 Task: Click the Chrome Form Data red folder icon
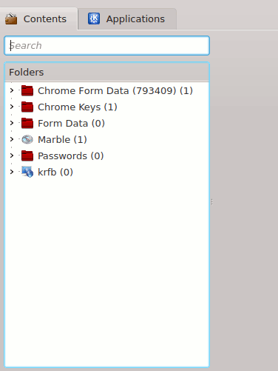[x=27, y=90]
